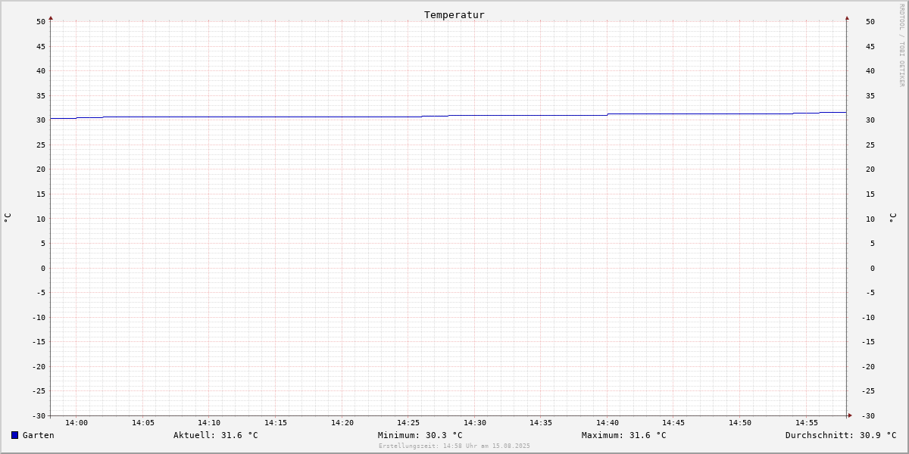The width and height of the screenshot is (909, 454).
Task: Click the 14:35 time axis label
Action: coord(541,423)
